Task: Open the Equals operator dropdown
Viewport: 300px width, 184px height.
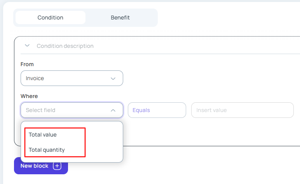Action: click(x=157, y=110)
